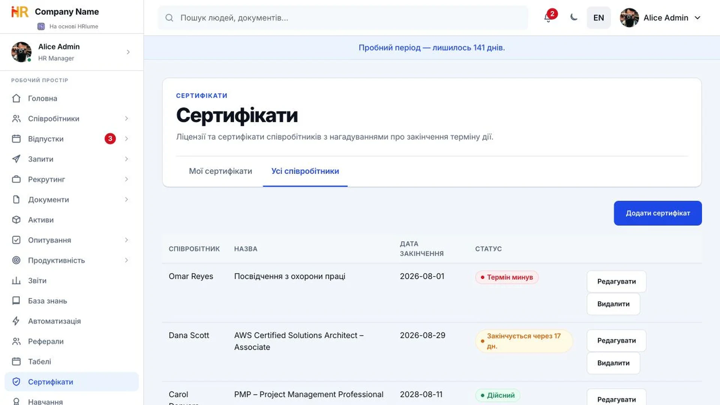Click the Статус column header
Image resolution: width=720 pixels, height=405 pixels.
pyautogui.click(x=488, y=249)
